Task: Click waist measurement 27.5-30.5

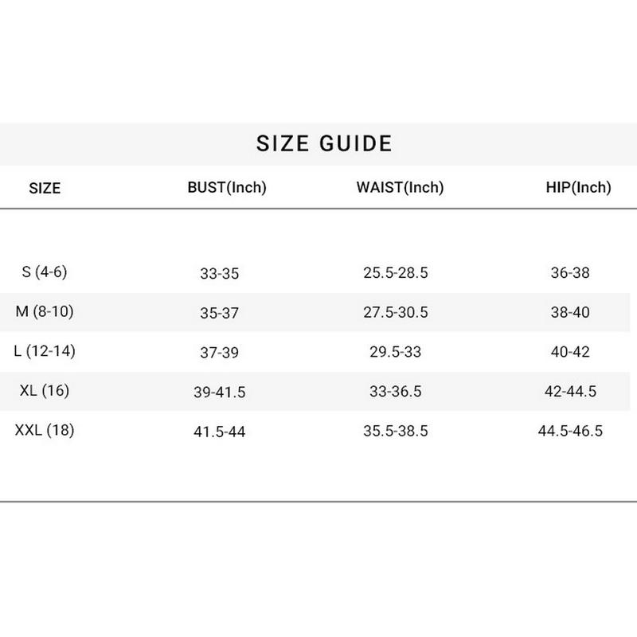Action: click(x=396, y=313)
